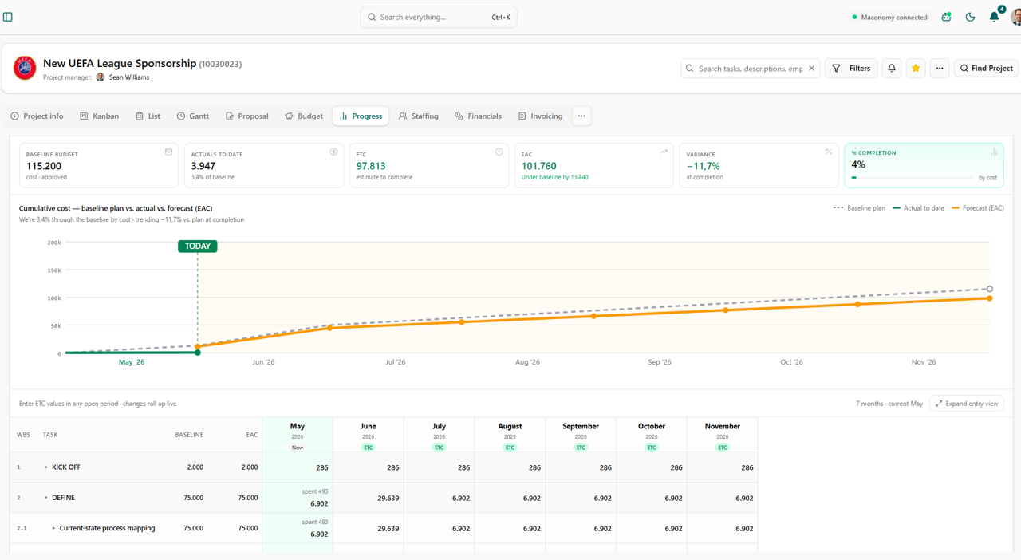Focus the Search everything field
1021x560 pixels.
point(439,17)
